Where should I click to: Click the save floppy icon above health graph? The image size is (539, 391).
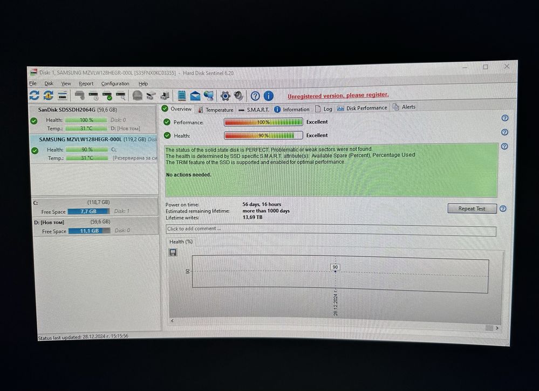tap(173, 252)
